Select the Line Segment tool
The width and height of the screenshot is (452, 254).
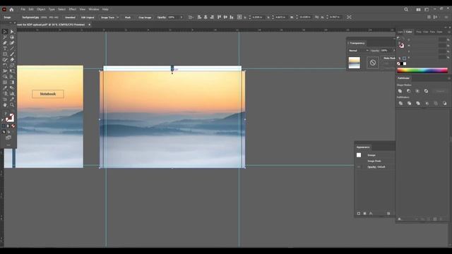coord(12,49)
